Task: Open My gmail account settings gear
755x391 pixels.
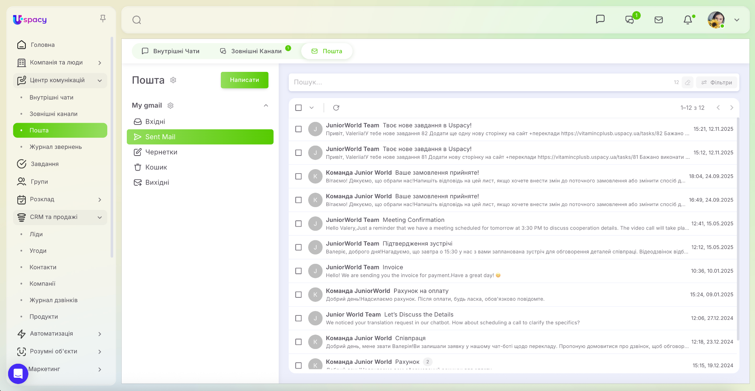Action: click(170, 105)
